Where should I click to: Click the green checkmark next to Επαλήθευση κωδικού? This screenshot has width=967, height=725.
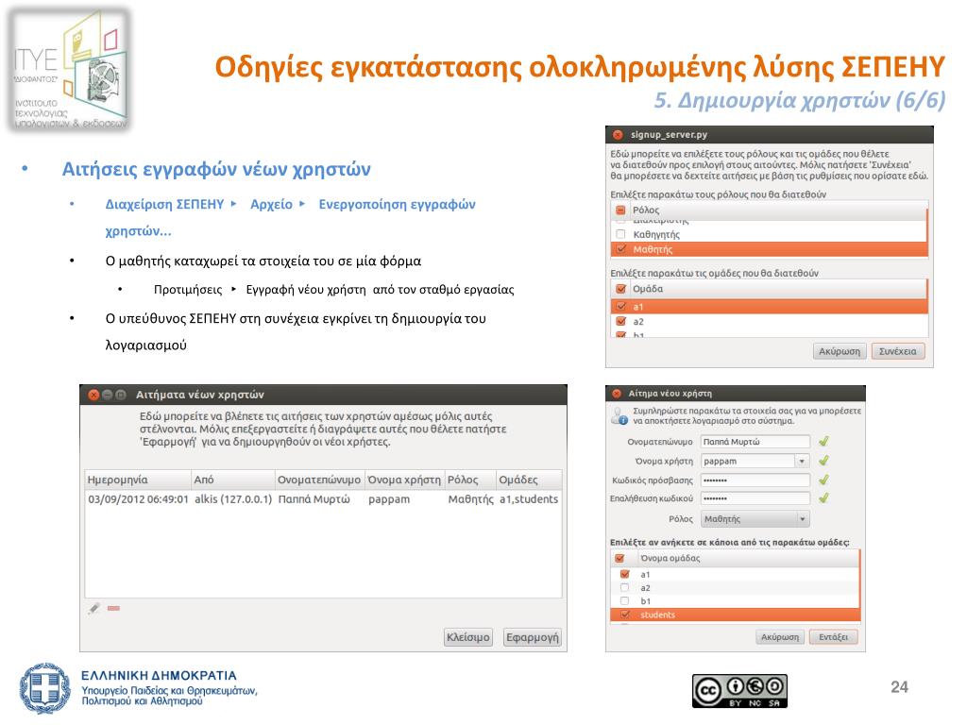point(823,498)
